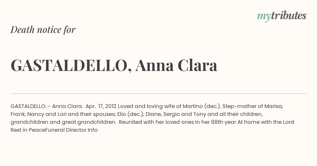Click "GASTALDELLO. - Anna Clara." in the paragraph
The height and width of the screenshot is (166, 317).
pyautogui.click(x=47, y=106)
